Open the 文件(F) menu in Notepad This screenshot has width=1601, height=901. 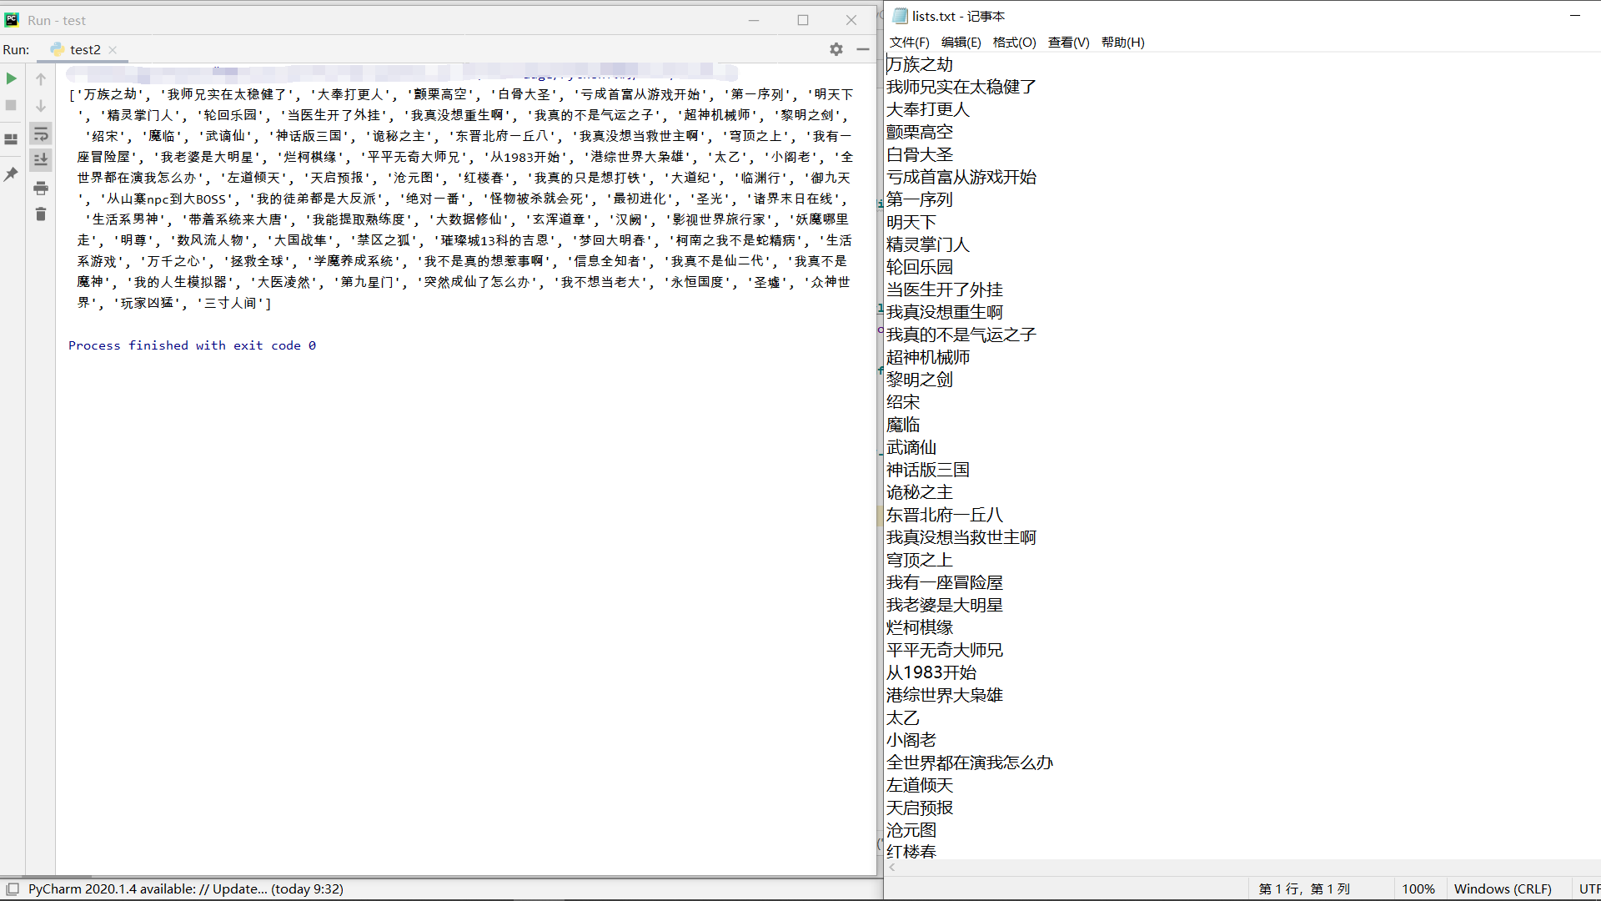(908, 42)
